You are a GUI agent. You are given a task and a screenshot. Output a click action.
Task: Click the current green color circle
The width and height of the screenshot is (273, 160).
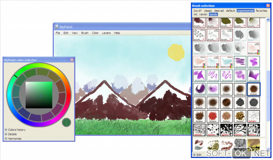pos(66,122)
